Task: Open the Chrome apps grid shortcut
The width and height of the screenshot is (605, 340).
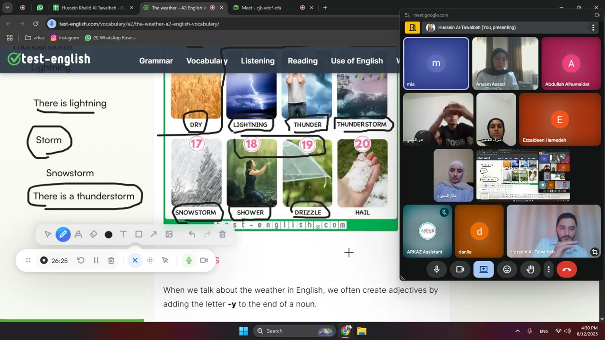Action: point(9,38)
